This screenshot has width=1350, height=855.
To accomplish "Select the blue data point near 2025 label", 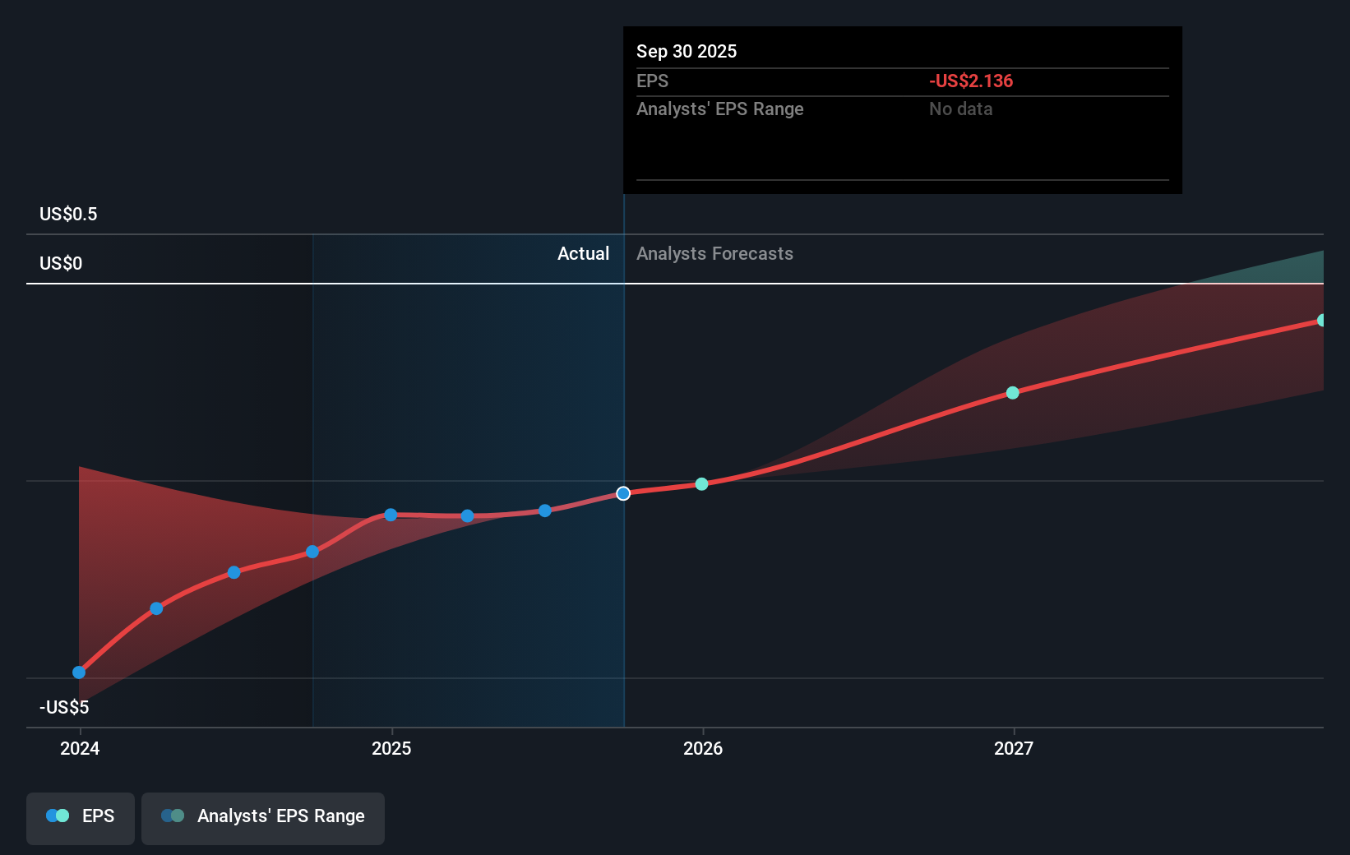I will click(389, 515).
